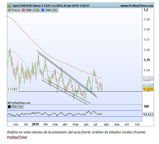Click the 1,1193 support level label
The height and width of the screenshot is (144, 159).
point(12,89)
